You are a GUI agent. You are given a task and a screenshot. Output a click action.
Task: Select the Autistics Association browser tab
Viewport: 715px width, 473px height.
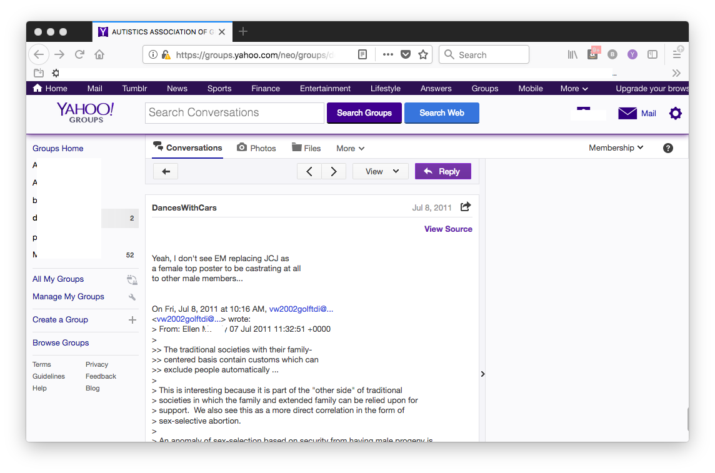pos(162,32)
